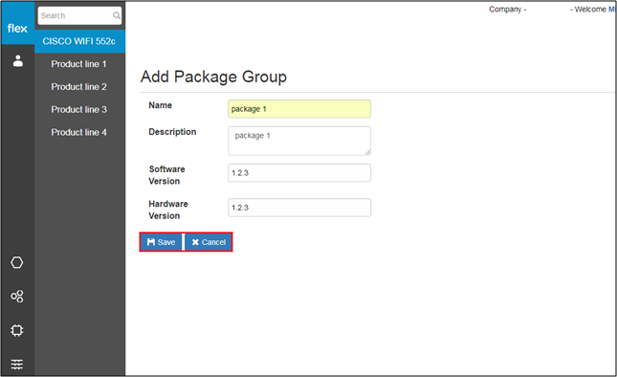Image resolution: width=617 pixels, height=377 pixels.
Task: Open Product line 1
Action: pos(78,64)
